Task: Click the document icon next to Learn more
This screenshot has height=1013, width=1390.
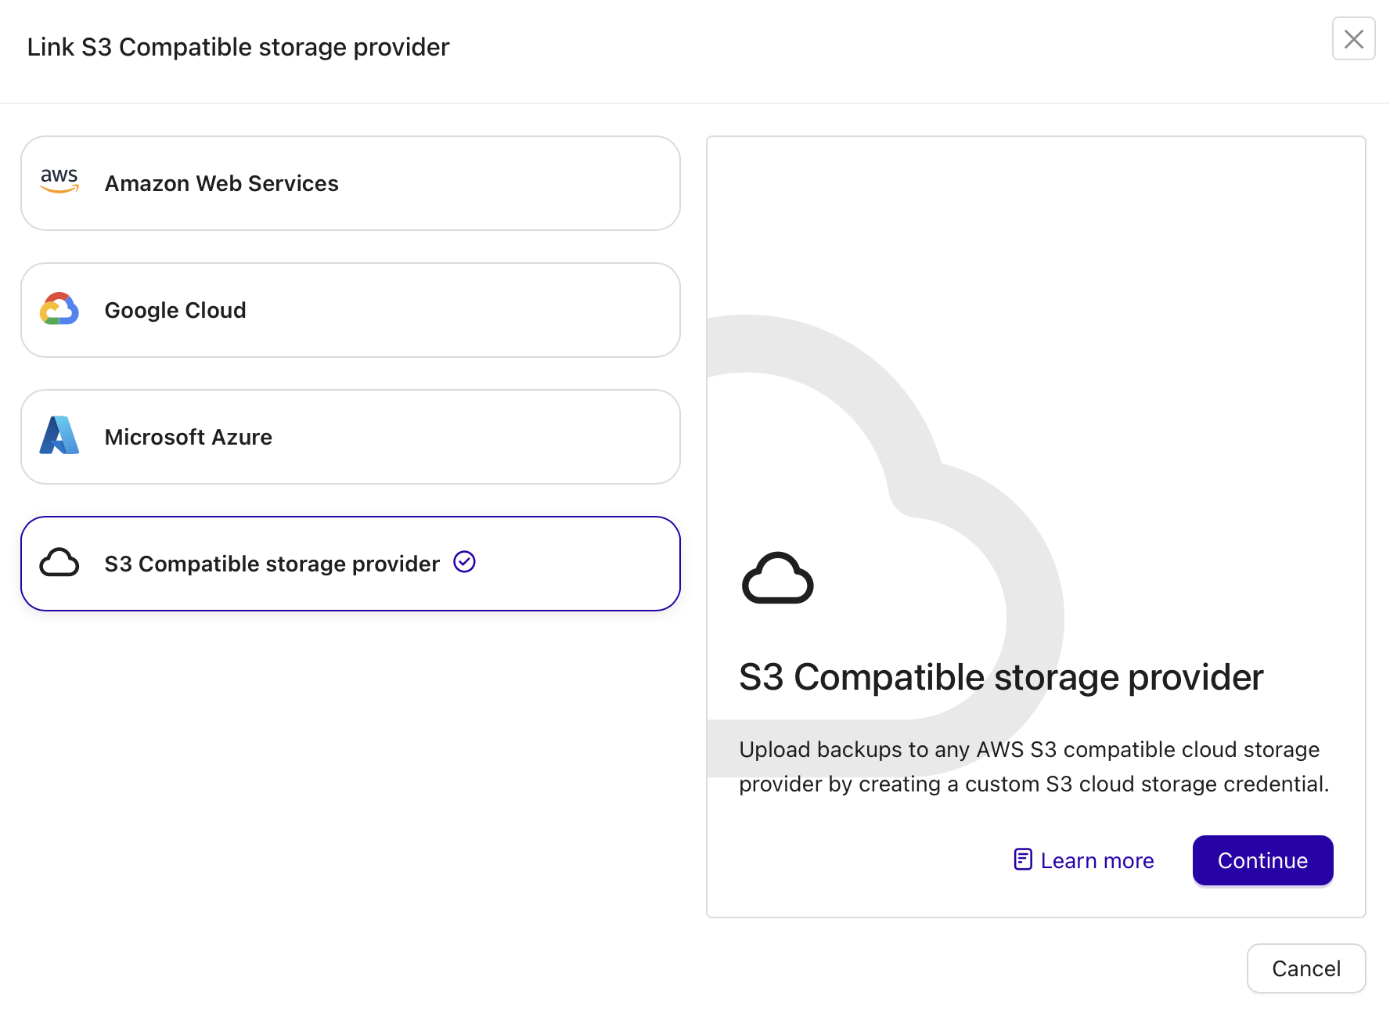Action: coord(1023,860)
